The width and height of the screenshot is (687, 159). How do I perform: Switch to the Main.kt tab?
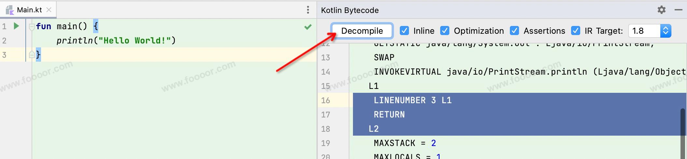(x=29, y=10)
